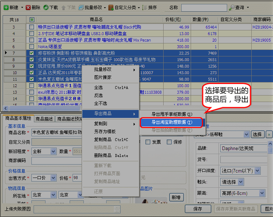Click the 批量修改 toolbar icon

tap(81, 8)
